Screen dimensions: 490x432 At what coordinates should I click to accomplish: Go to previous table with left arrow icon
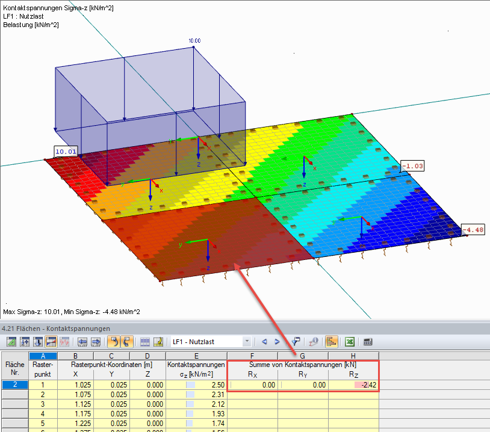pos(82,342)
